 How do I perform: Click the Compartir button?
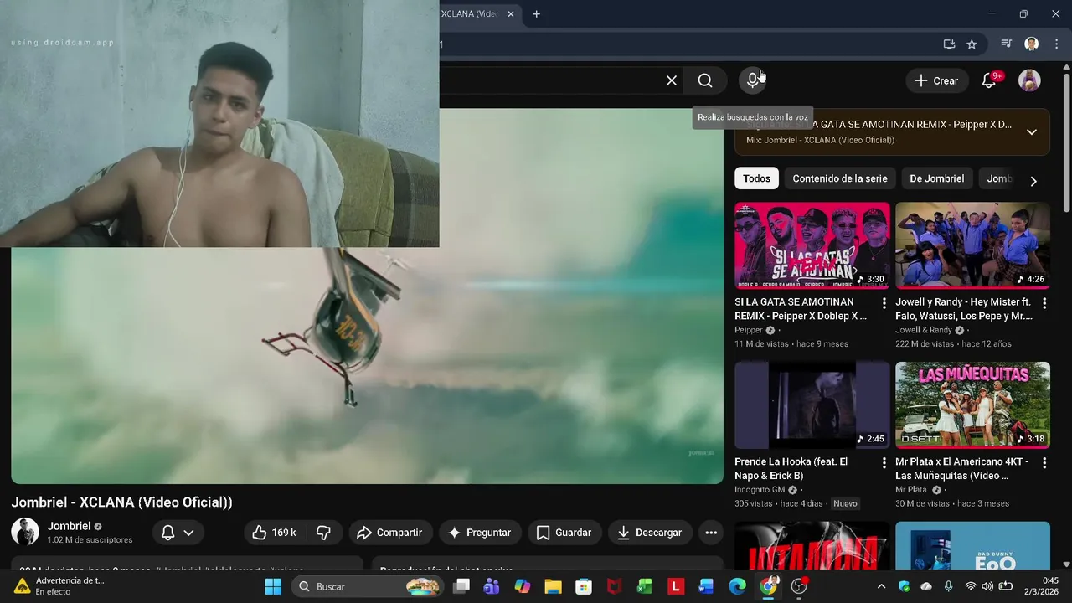coord(389,533)
